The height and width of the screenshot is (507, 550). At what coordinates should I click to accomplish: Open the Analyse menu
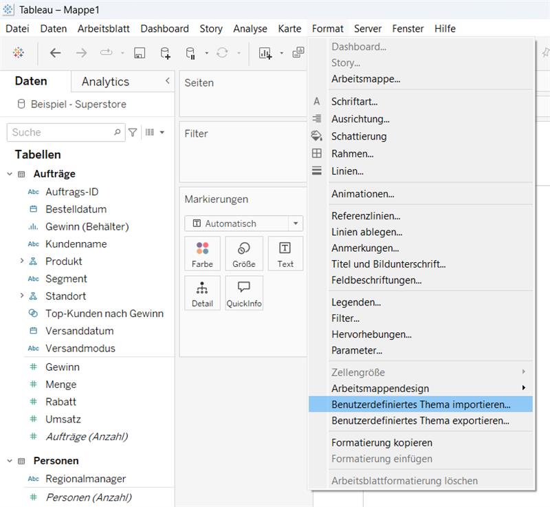250,28
